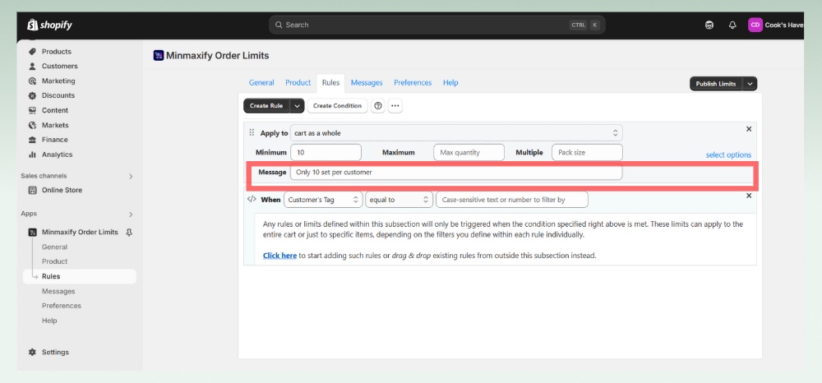Expand the Sales channels section
The height and width of the screenshot is (383, 822).
pyautogui.click(x=131, y=177)
